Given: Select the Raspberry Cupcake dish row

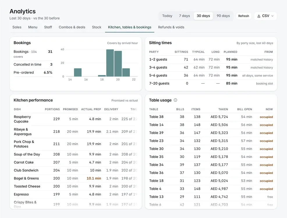Looking at the screenshot, I should coord(76,119).
